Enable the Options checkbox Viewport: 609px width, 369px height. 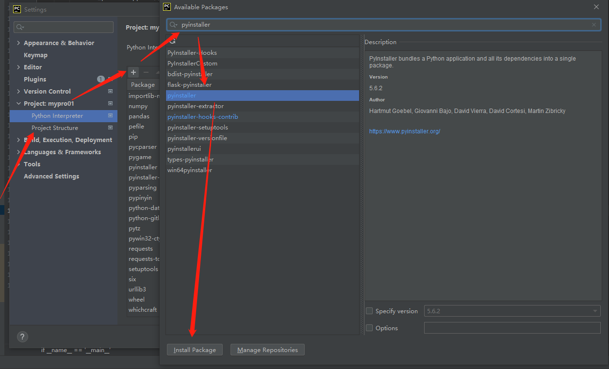[369, 328]
